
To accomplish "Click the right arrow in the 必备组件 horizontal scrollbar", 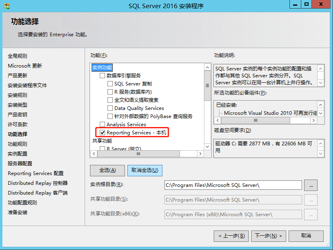I will tap(313, 120).
